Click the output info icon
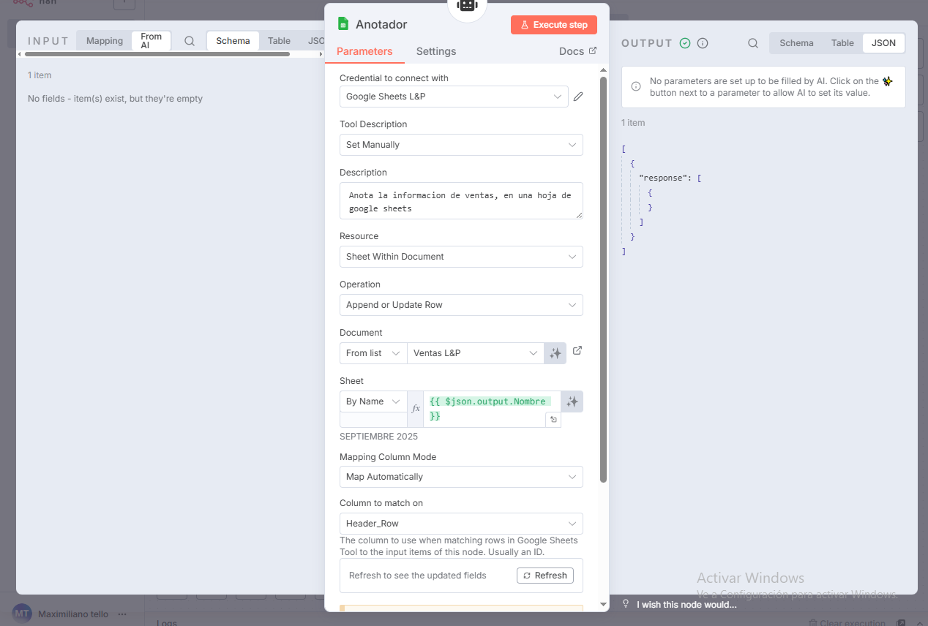 703,43
